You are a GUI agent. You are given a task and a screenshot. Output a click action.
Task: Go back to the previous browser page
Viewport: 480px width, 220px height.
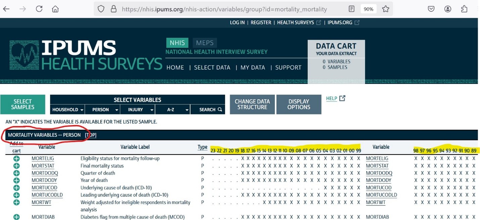tap(6, 9)
